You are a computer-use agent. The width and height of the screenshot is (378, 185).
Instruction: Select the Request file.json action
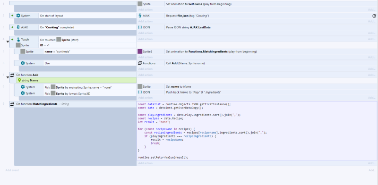tap(271, 16)
